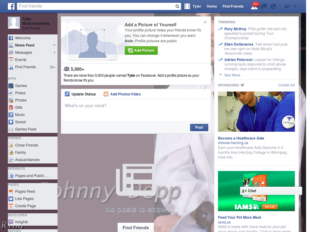
Task: Open News Feed sorting dropdown arrow
Action: [54, 45]
